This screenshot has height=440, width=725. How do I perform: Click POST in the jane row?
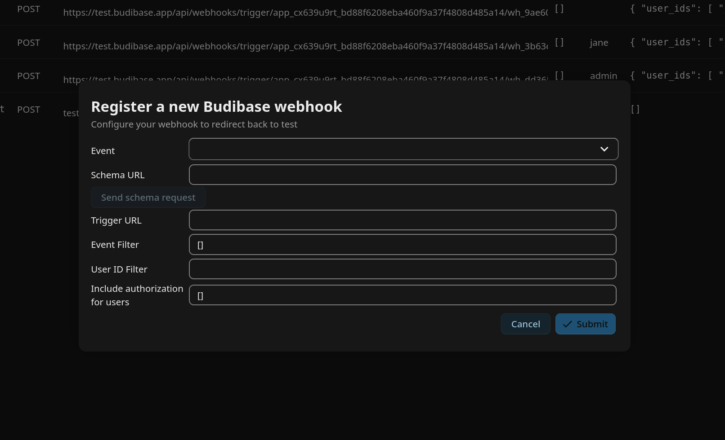click(x=29, y=43)
